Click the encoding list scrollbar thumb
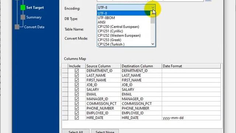This screenshot has width=236, height=133. 153,19
